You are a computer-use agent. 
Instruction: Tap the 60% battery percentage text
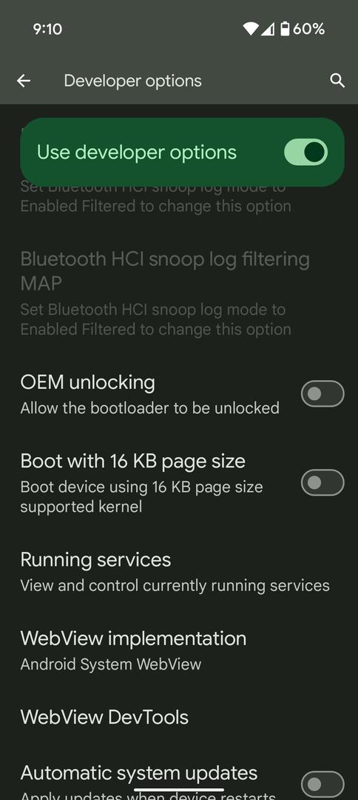pos(308,29)
